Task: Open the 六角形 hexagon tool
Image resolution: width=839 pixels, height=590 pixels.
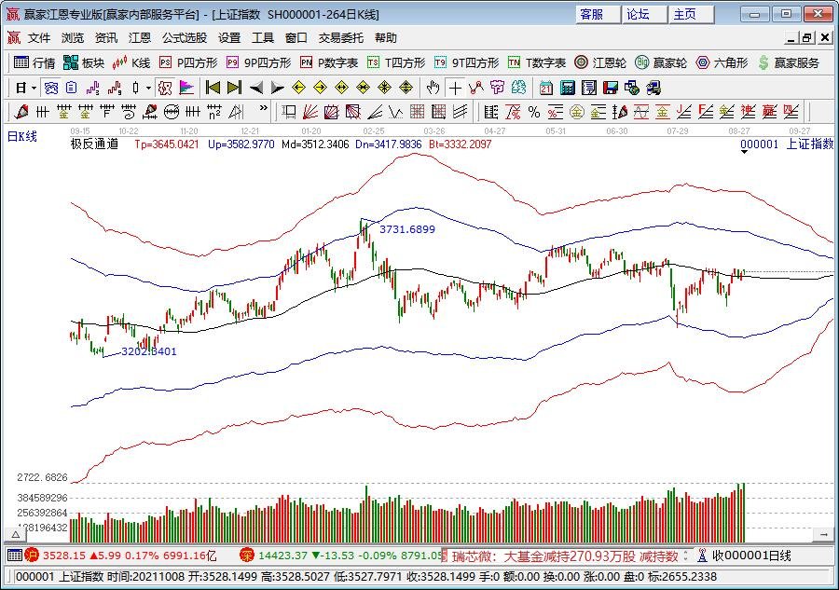Action: click(722, 62)
